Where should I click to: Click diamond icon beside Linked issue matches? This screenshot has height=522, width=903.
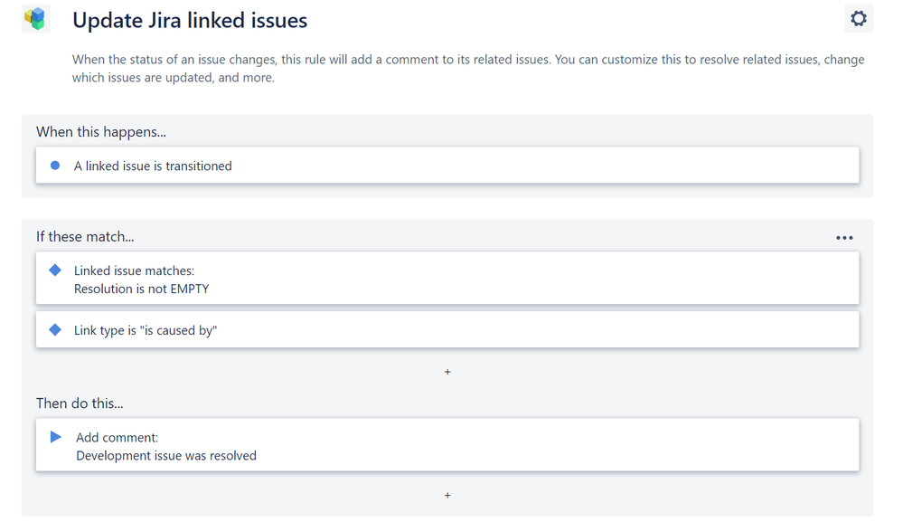[55, 270]
